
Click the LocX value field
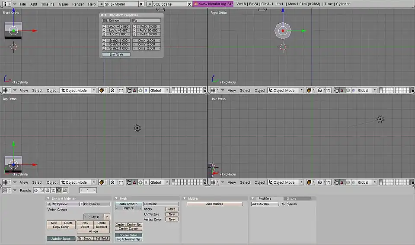(118, 27)
